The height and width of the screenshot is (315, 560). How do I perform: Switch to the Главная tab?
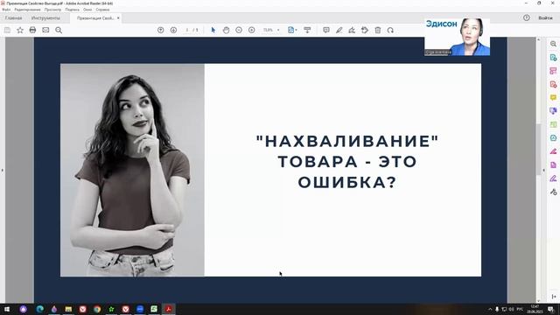coord(14,17)
